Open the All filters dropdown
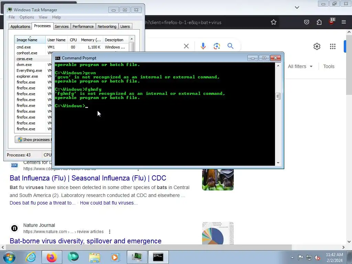 [300, 66]
